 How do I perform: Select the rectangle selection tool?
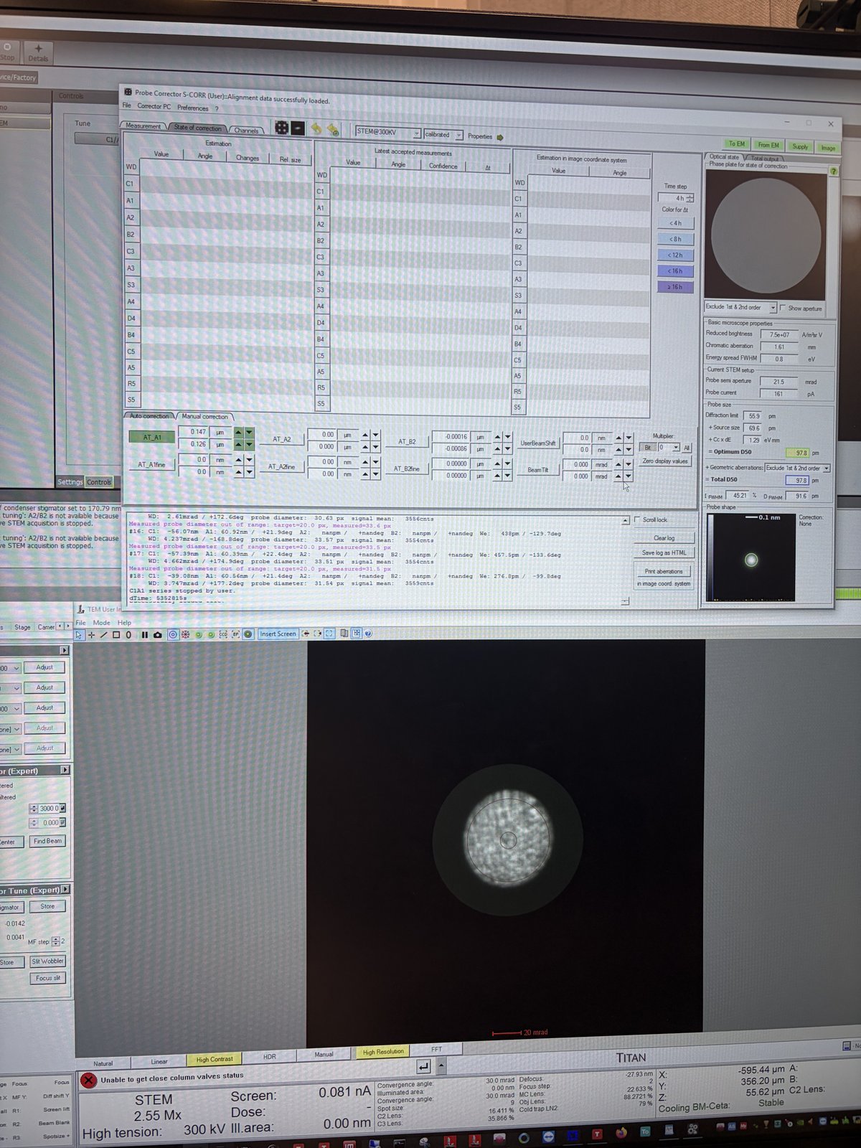pos(116,635)
